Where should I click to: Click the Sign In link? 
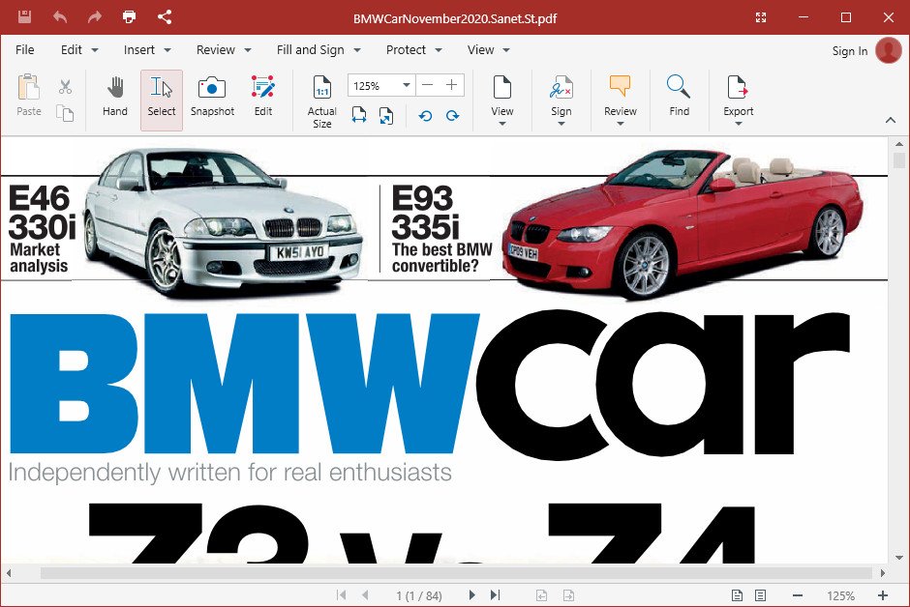point(850,51)
